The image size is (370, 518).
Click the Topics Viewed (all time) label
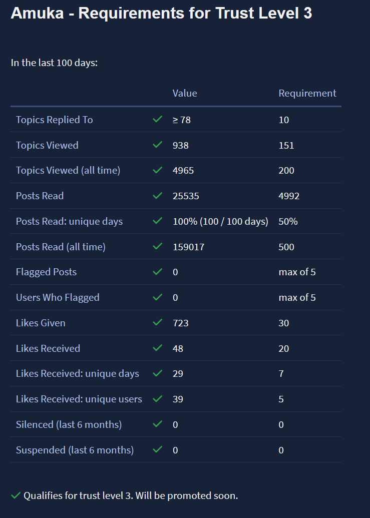click(x=68, y=171)
